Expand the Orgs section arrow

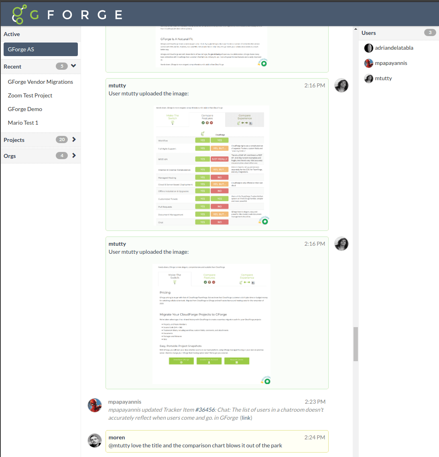(x=74, y=156)
